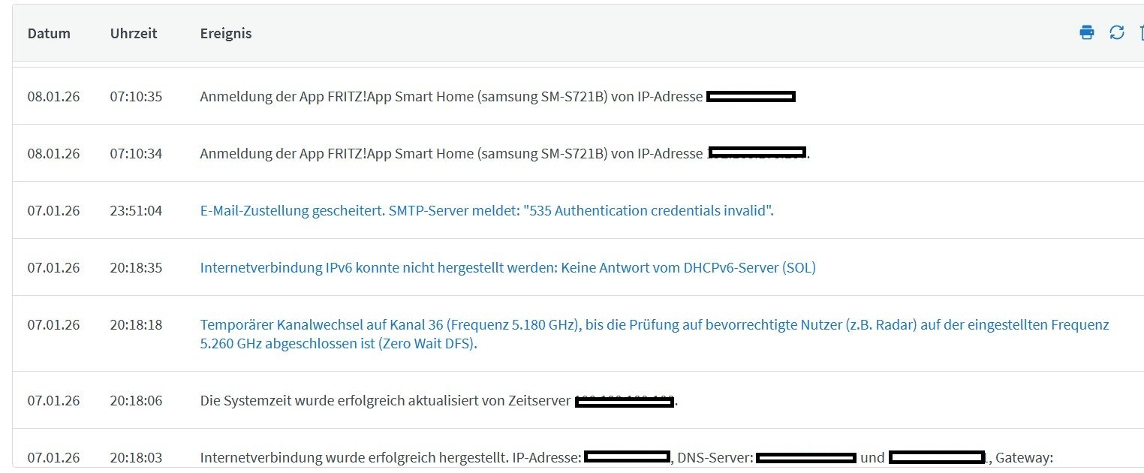Click the timestamp 20:18:35
Screen dimensions: 1144x473
[136, 268]
